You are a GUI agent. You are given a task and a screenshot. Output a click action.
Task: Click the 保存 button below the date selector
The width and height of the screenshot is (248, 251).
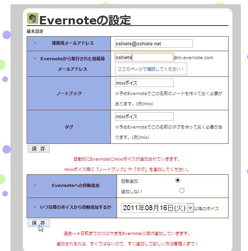click(x=38, y=223)
